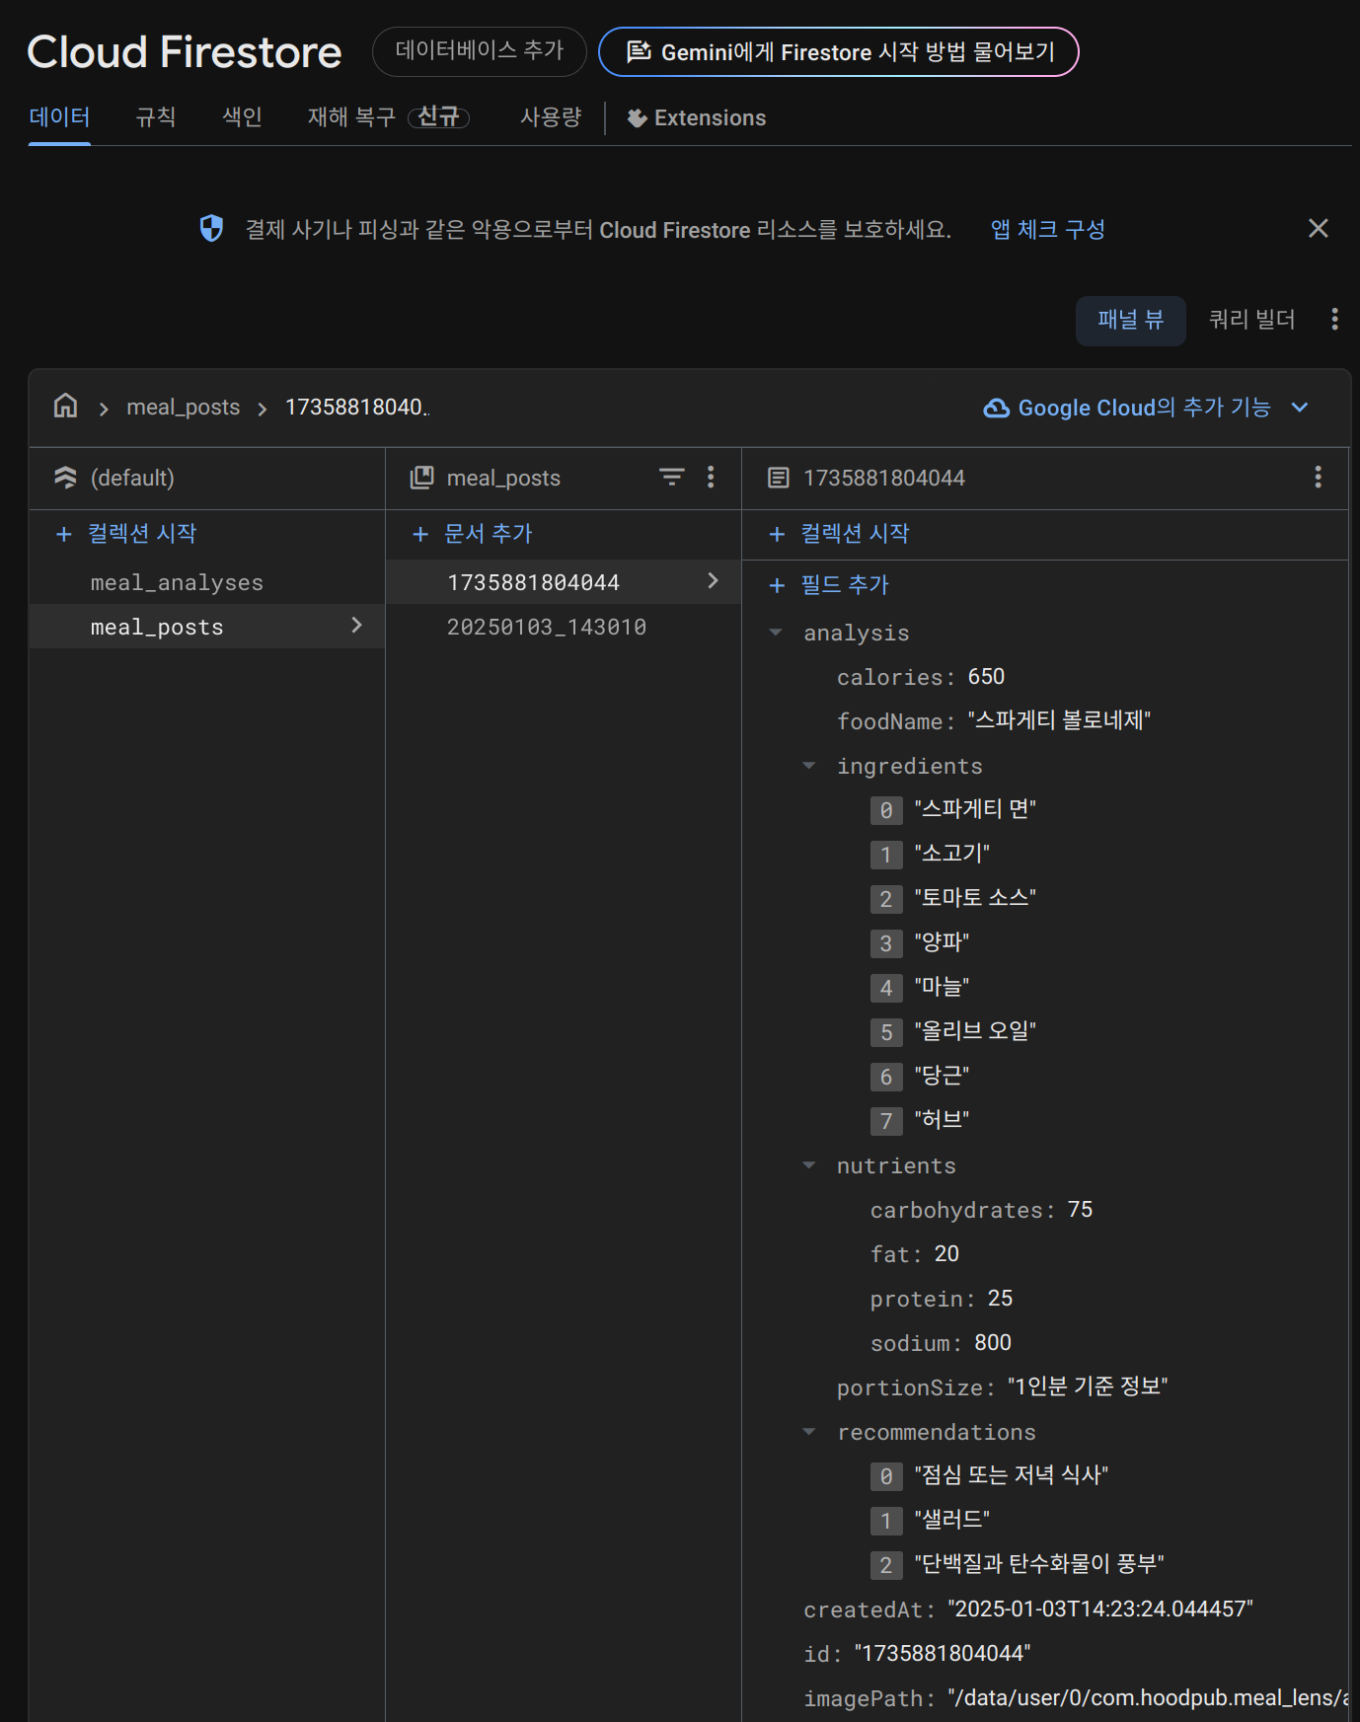
Task: Click the Extensions puzzle icon
Action: (x=637, y=118)
